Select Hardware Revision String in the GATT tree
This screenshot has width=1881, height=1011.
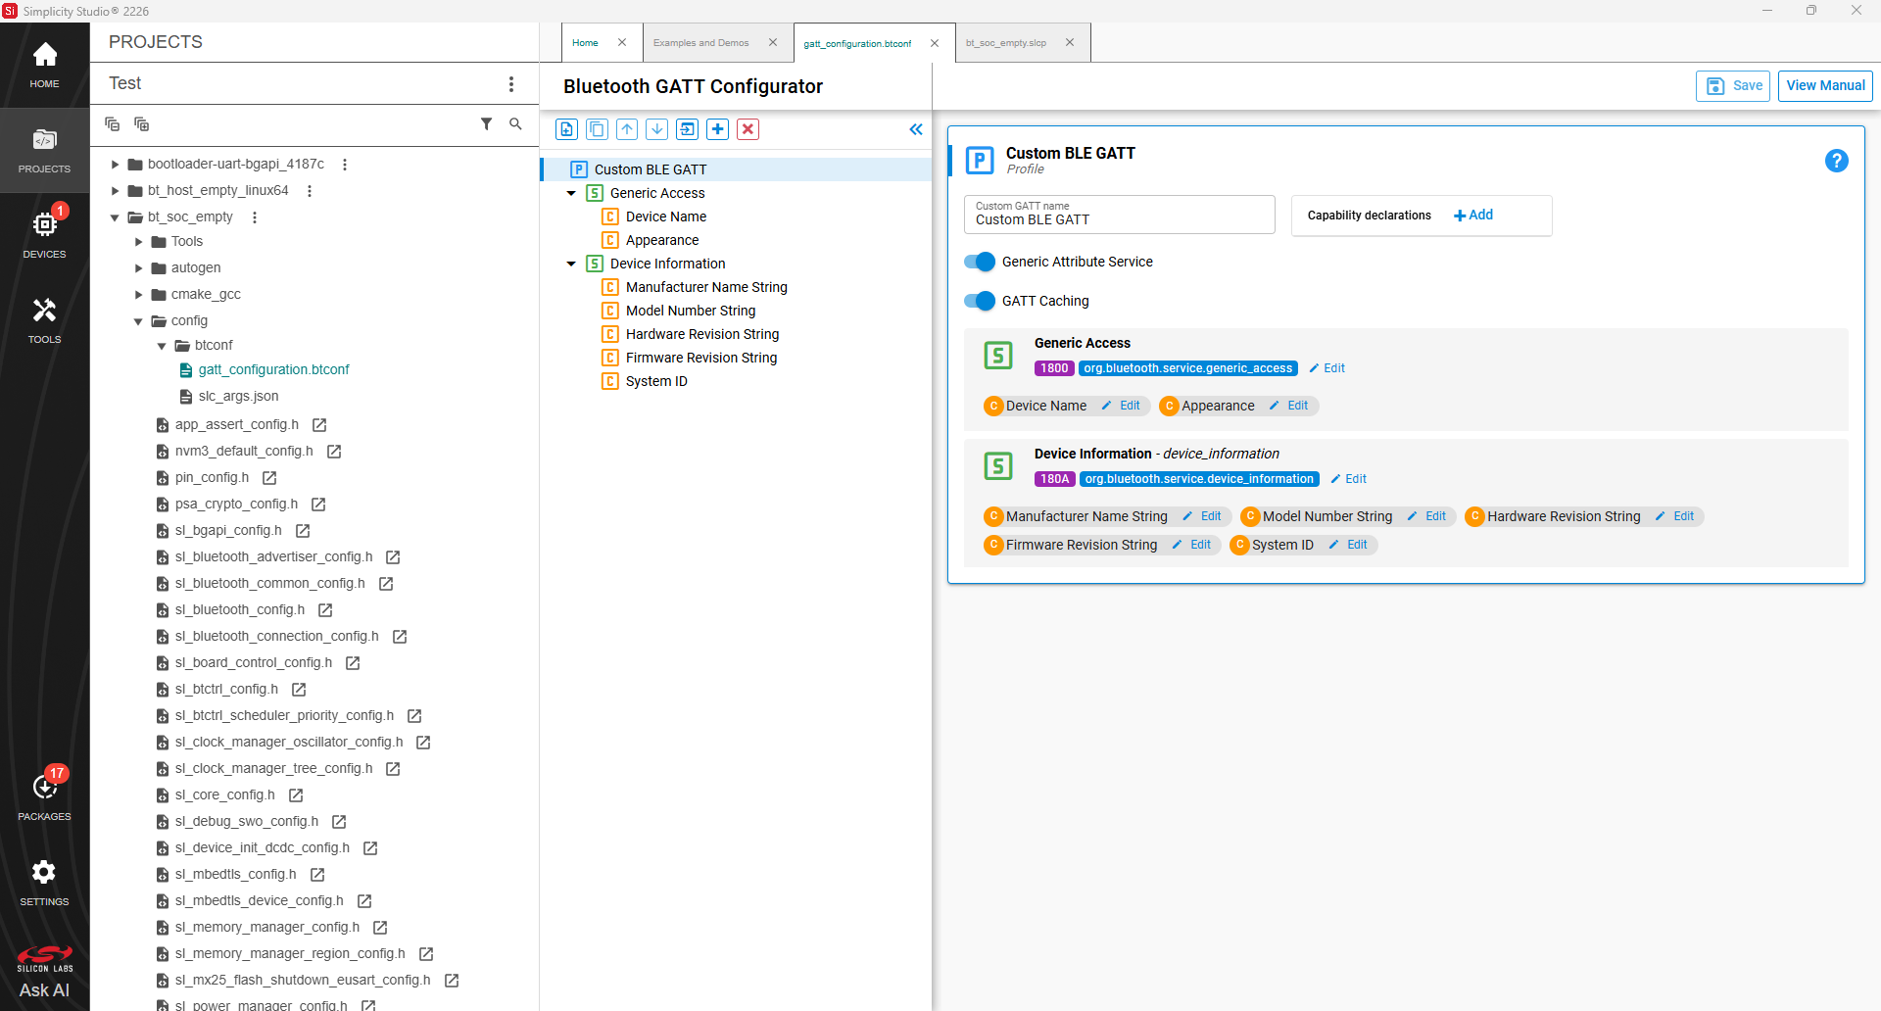(x=702, y=334)
